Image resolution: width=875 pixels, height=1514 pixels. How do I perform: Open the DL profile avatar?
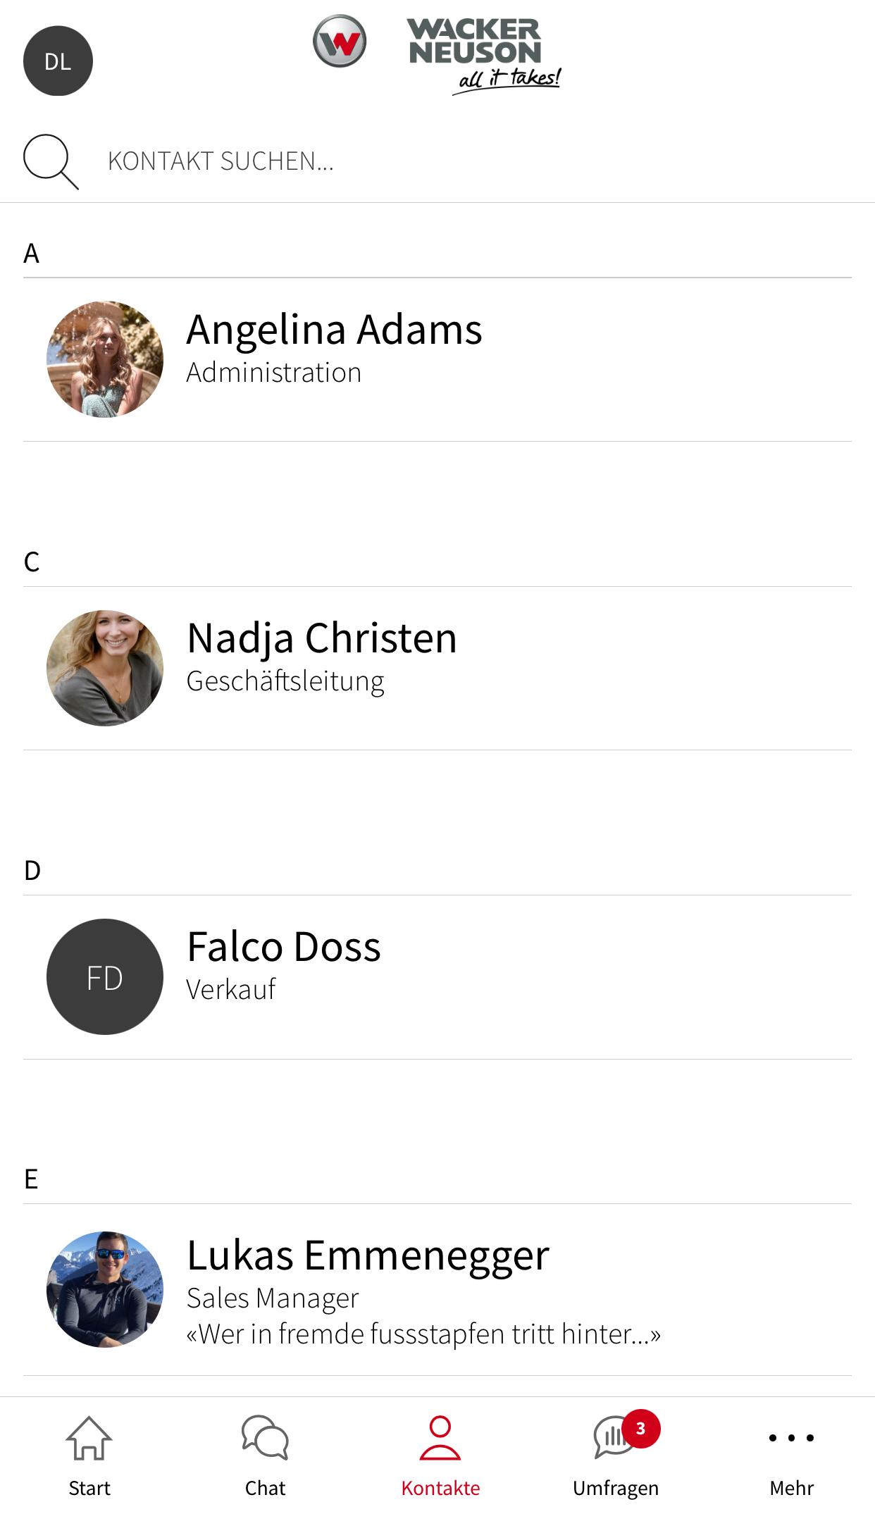(58, 61)
